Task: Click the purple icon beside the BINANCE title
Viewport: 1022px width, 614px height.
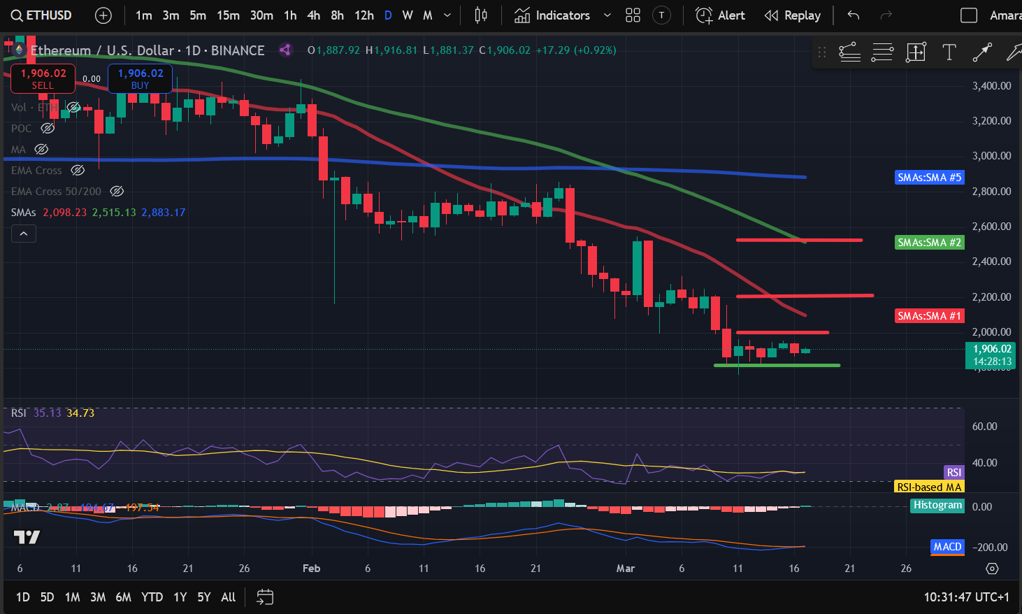Action: point(285,50)
